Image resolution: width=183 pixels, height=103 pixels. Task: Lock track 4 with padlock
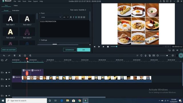(x=6, y=72)
